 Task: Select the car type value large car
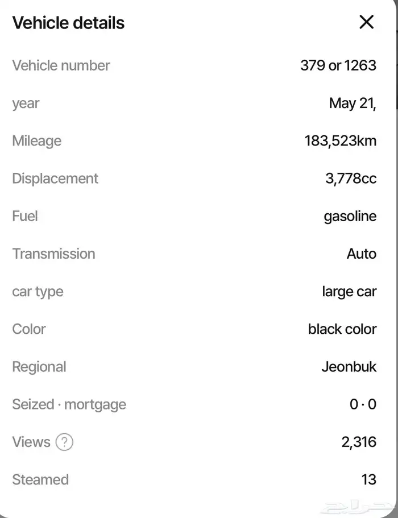[349, 292]
